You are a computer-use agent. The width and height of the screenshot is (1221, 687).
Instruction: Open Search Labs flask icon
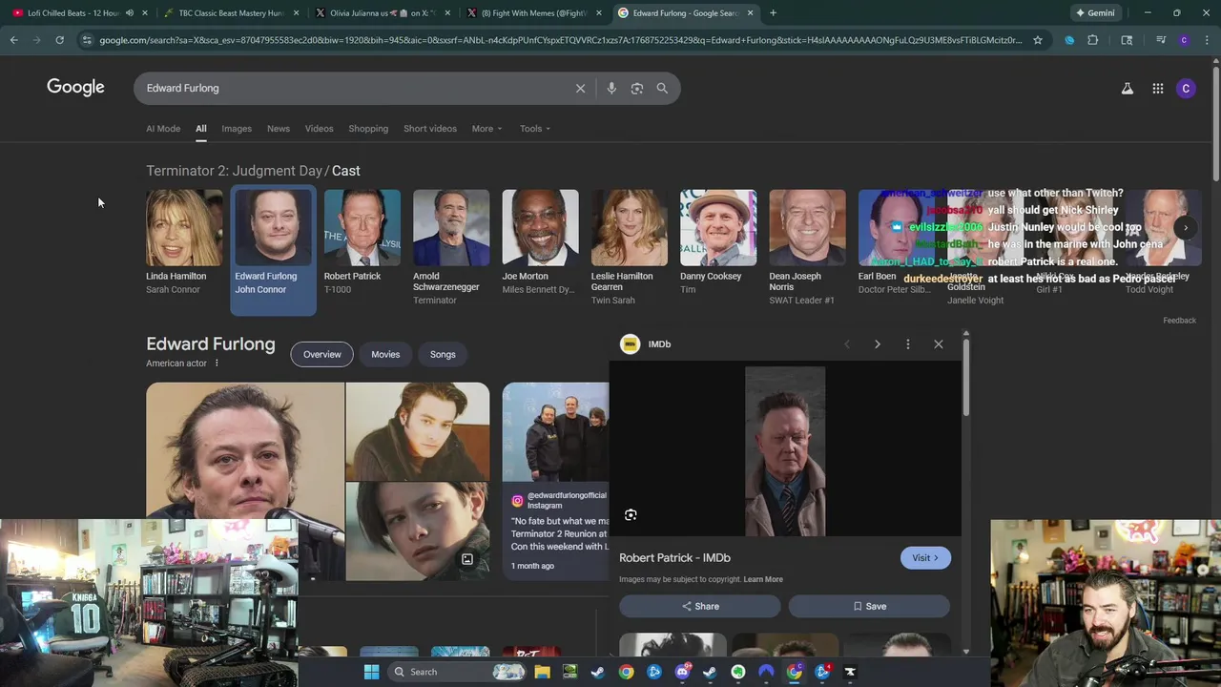(1127, 89)
